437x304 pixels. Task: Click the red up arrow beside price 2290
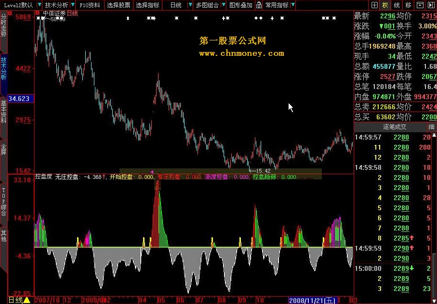[411, 248]
